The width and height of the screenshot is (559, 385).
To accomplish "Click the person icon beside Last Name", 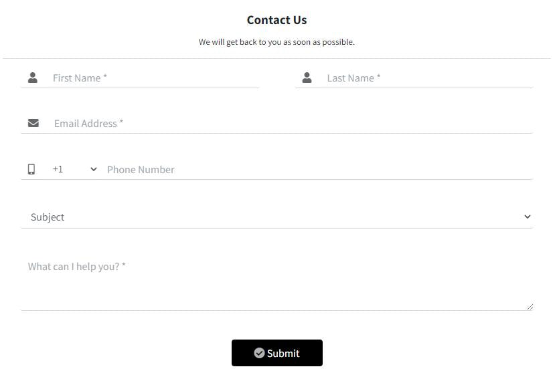I will tap(307, 77).
